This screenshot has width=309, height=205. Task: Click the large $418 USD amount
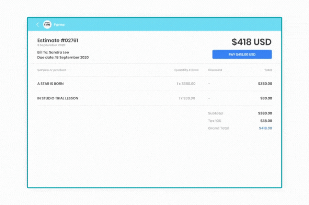coord(251,42)
